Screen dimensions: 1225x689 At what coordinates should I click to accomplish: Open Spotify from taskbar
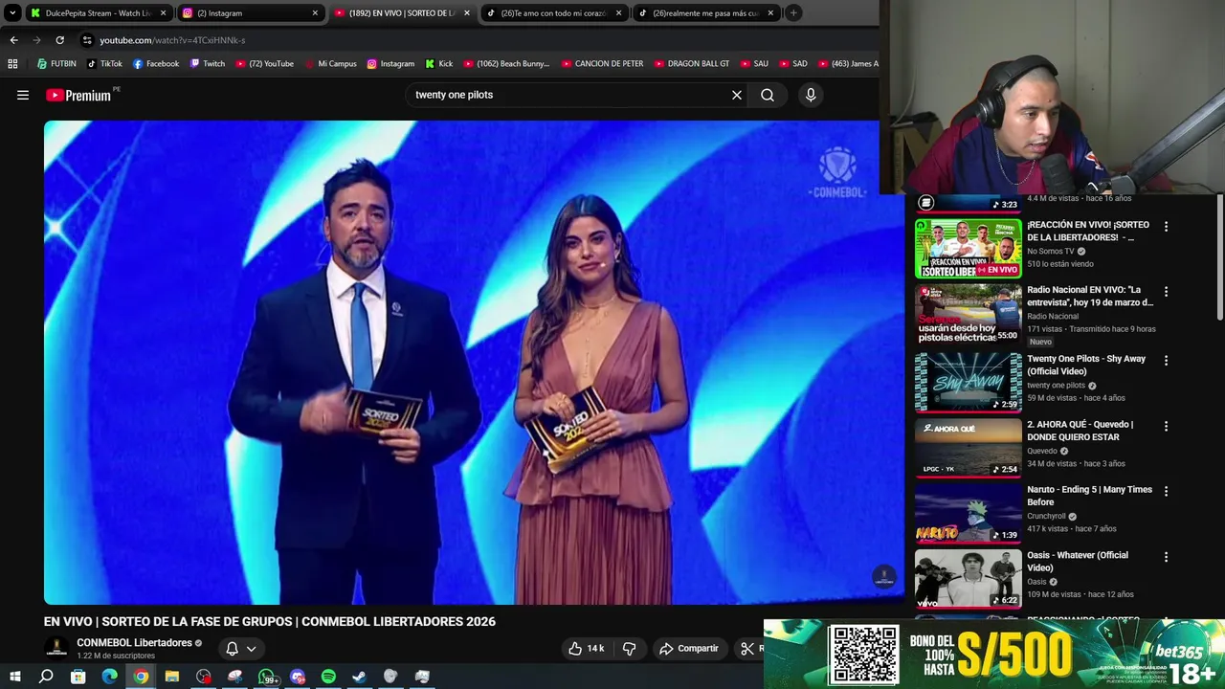click(328, 677)
